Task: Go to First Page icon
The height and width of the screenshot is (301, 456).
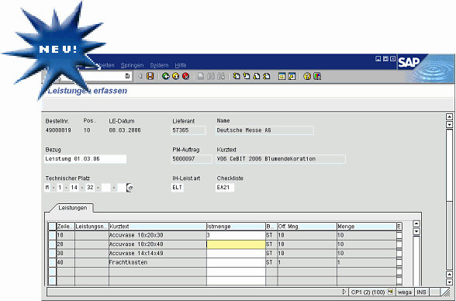Action: tap(237, 76)
